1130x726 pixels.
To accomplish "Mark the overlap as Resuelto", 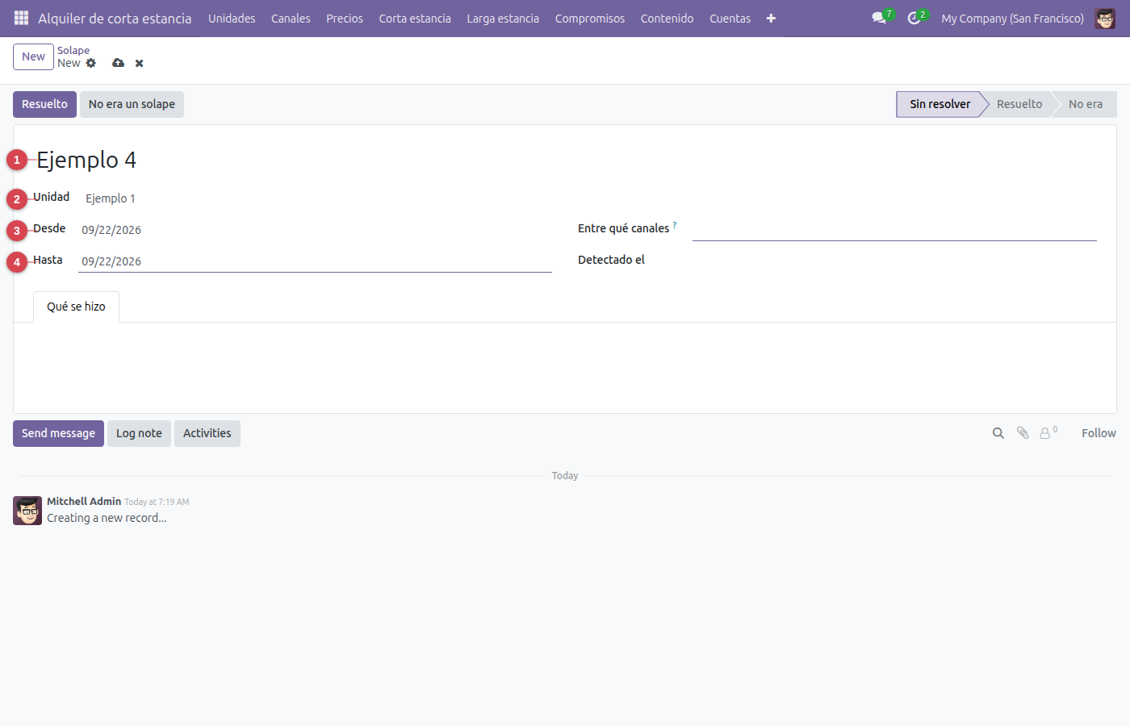I will 44,104.
